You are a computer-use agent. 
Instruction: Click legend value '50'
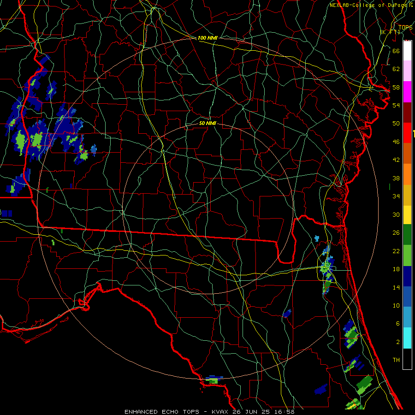click(396, 123)
